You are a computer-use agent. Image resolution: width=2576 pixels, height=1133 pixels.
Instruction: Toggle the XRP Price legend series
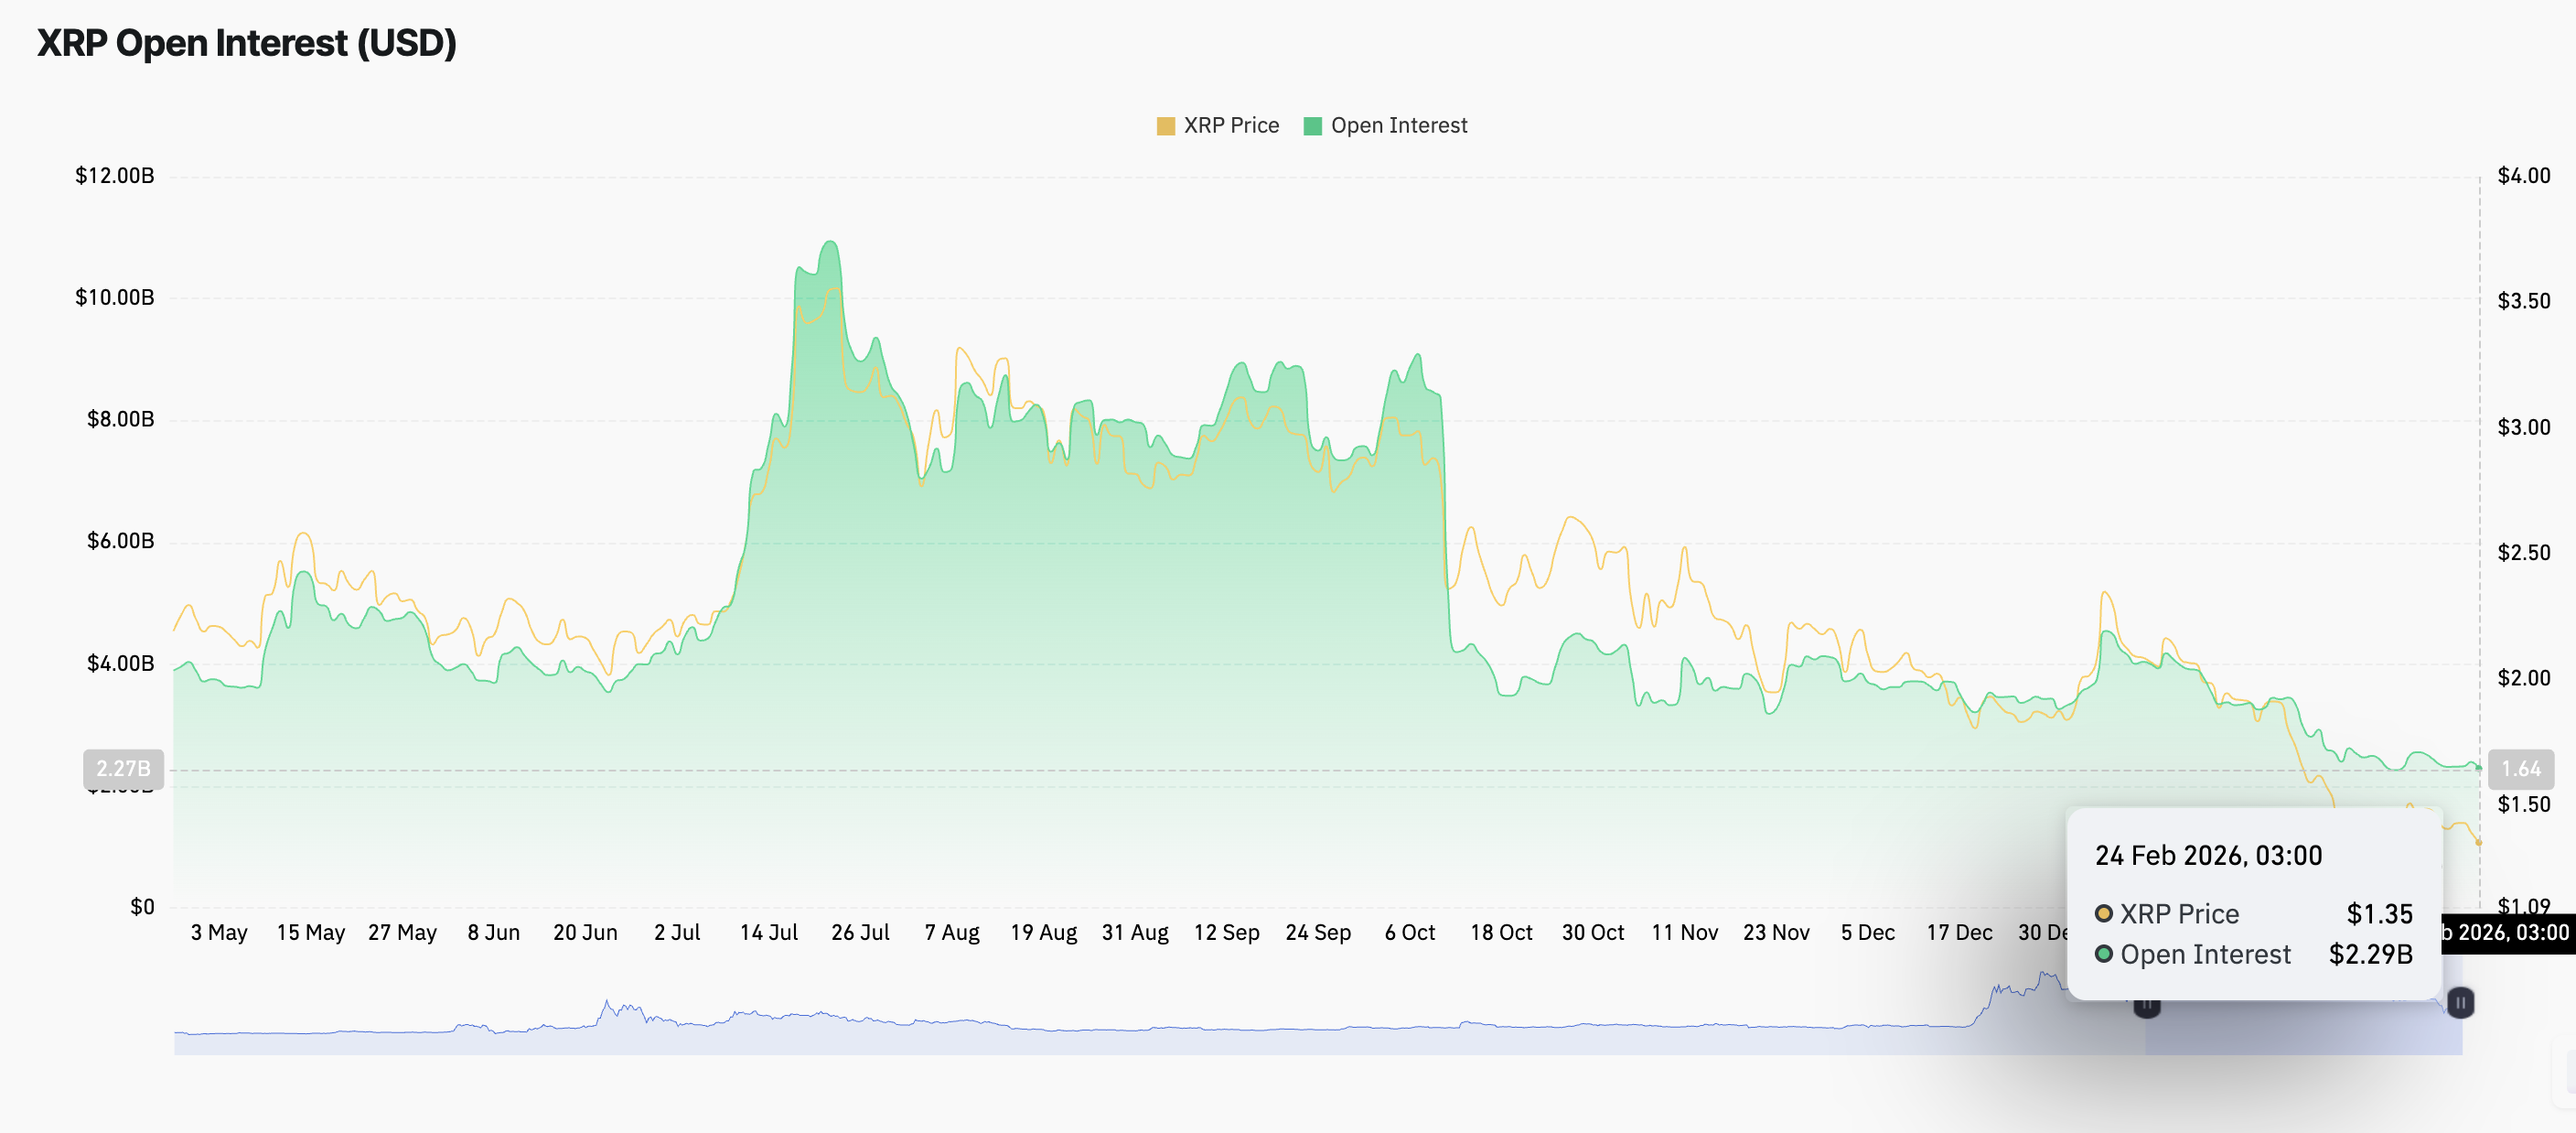pos(1230,125)
